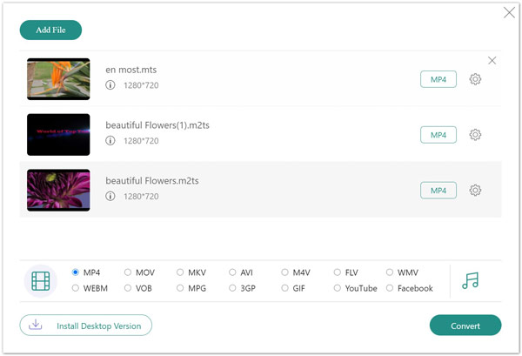Image resolution: width=522 pixels, height=356 pixels.
Task: Show info icon for beautiful Flowers(1).m2ts
Action: point(110,140)
